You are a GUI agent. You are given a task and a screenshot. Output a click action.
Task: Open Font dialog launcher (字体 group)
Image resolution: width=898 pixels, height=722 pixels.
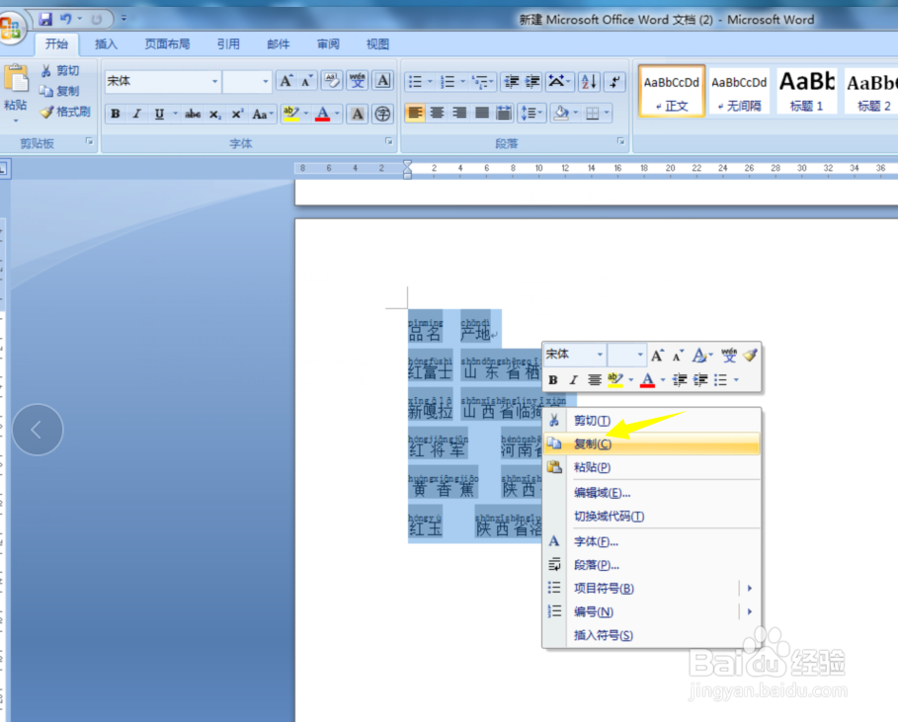click(x=389, y=141)
